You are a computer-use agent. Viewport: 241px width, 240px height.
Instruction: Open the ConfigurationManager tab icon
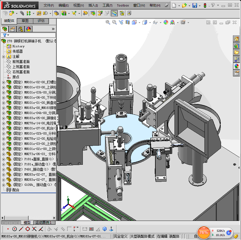tap(21, 29)
